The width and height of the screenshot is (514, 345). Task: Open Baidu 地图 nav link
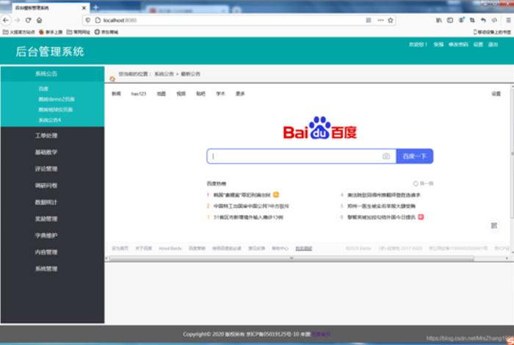pos(162,94)
